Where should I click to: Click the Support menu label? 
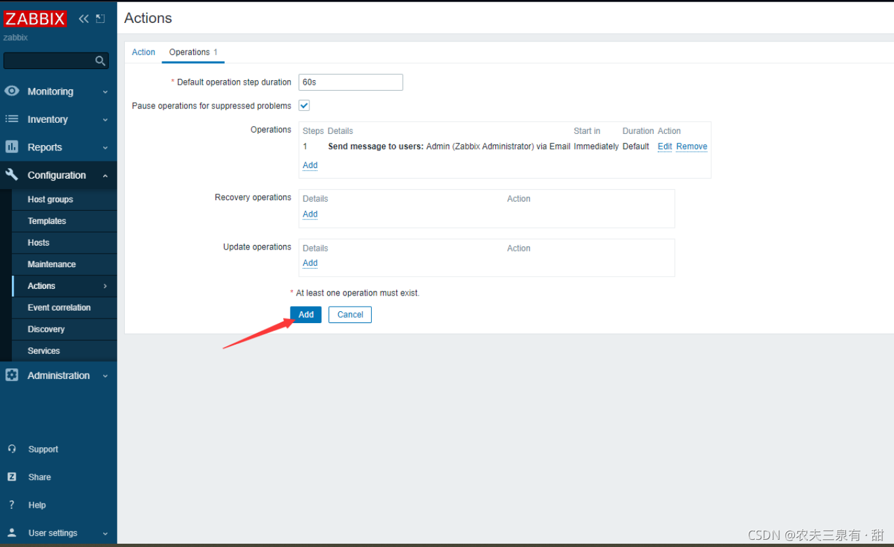point(43,449)
